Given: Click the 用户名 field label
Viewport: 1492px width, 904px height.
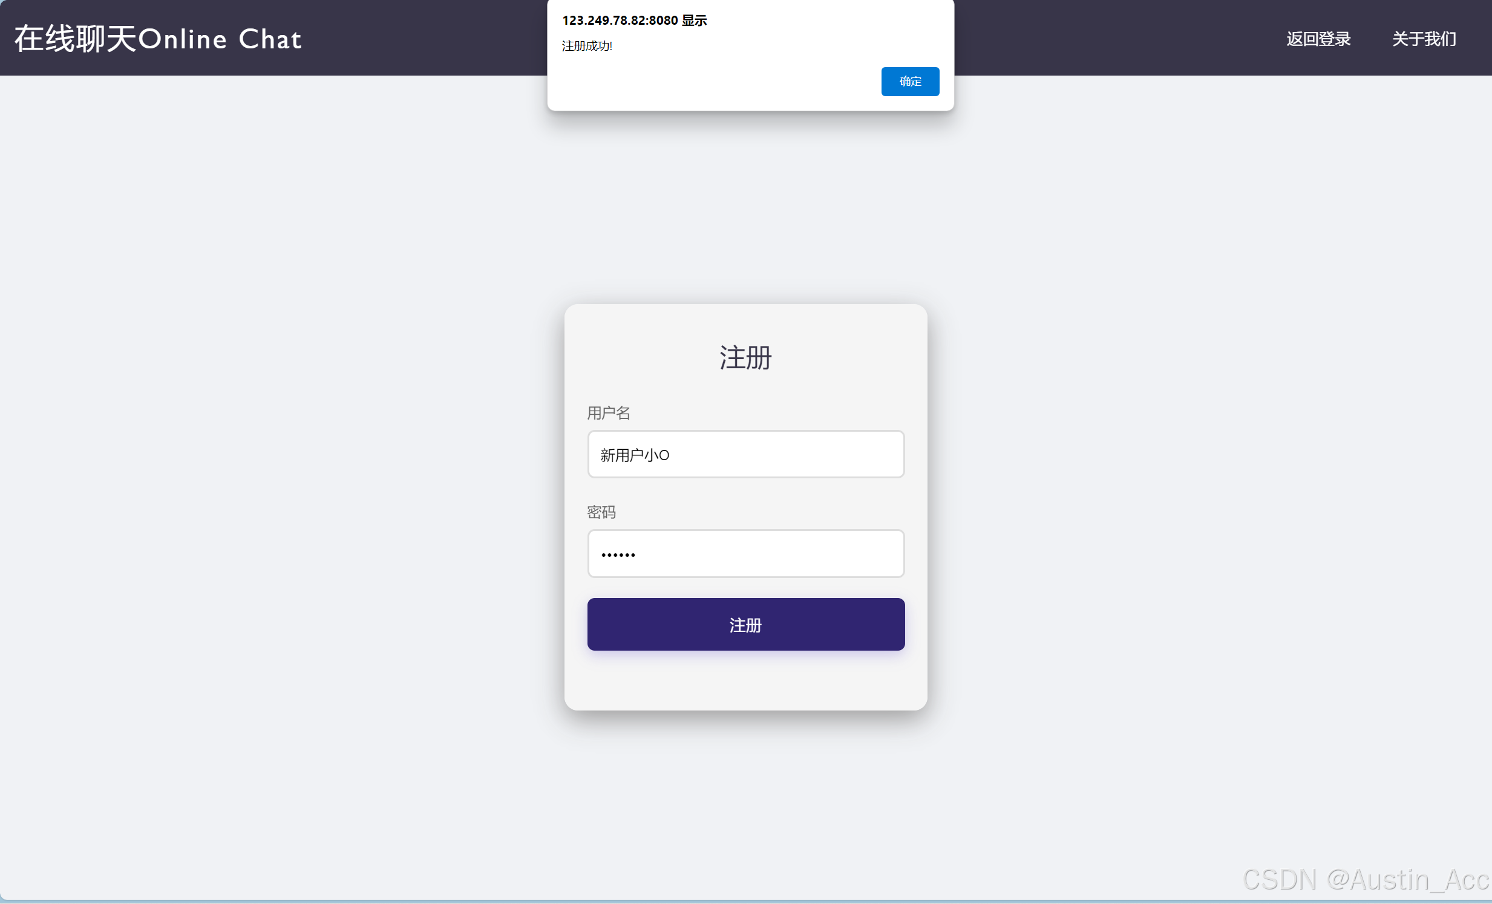Looking at the screenshot, I should coord(609,412).
